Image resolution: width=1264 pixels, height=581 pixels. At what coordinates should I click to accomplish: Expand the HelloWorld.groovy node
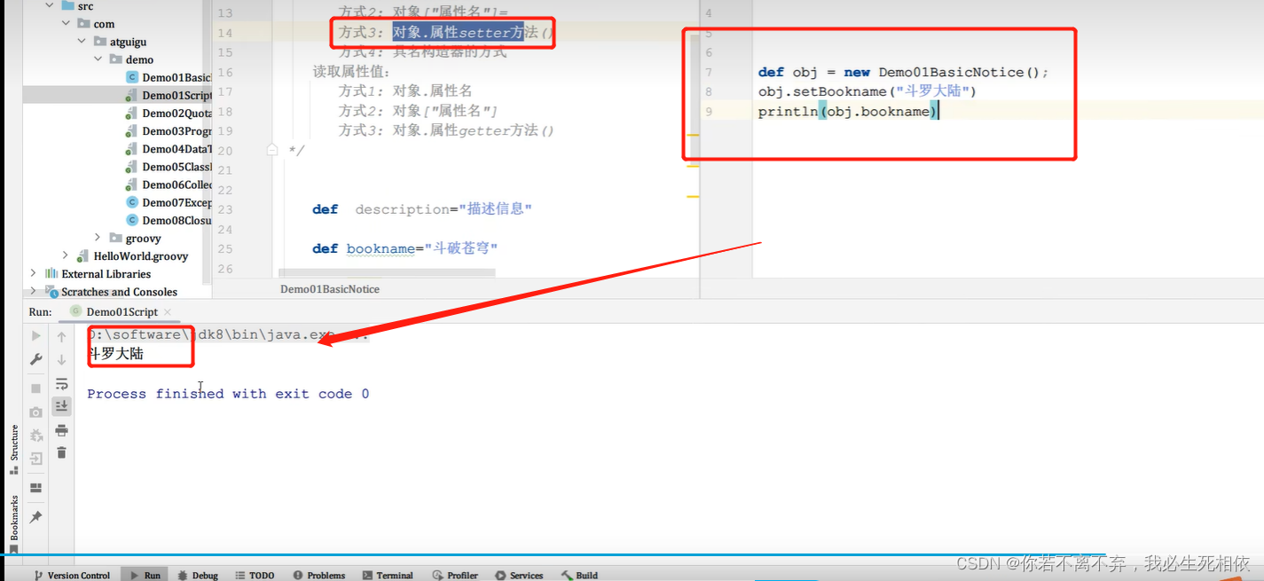click(66, 255)
